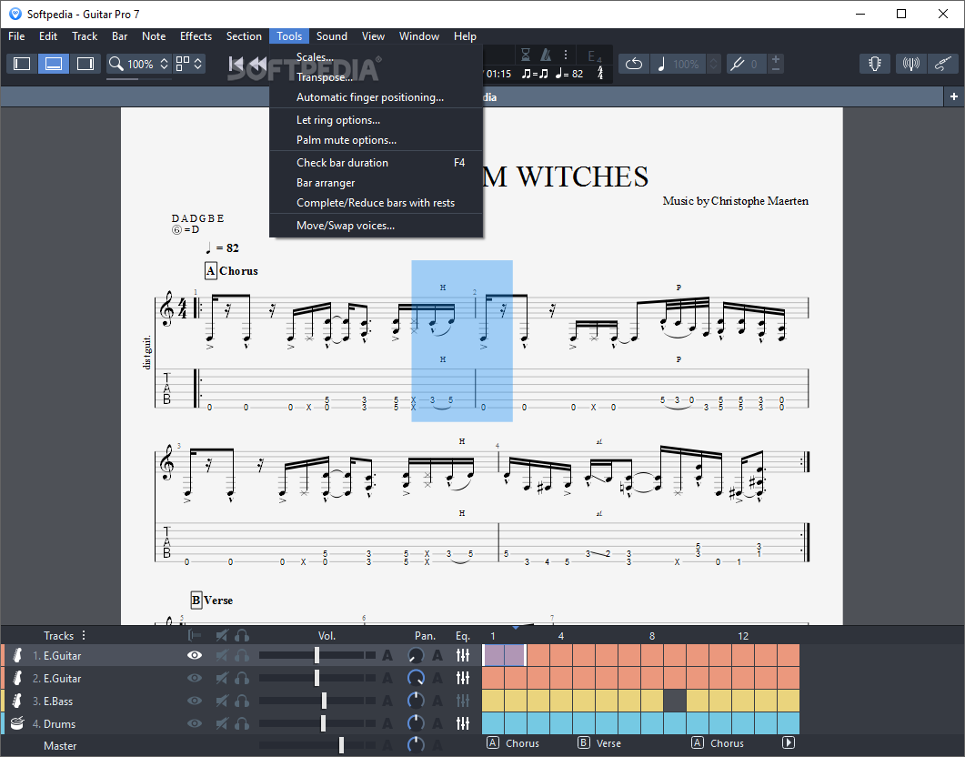Click the electric guitar icon of track 1
The image size is (965, 757).
click(17, 655)
